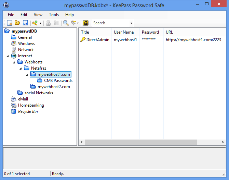Click into the Search box
Viewport: 229px width, 180px height.
point(111,23)
